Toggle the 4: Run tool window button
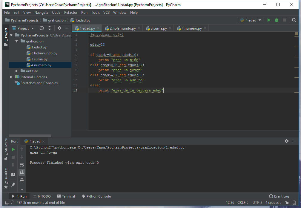This screenshot has width=301, height=208. [x=19, y=196]
